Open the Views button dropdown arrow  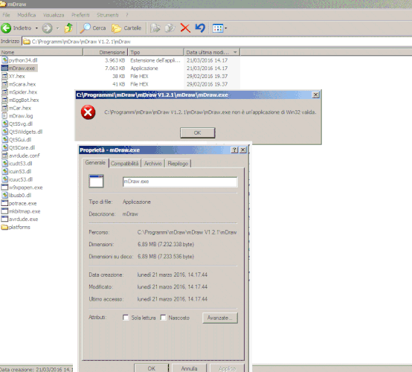225,28
